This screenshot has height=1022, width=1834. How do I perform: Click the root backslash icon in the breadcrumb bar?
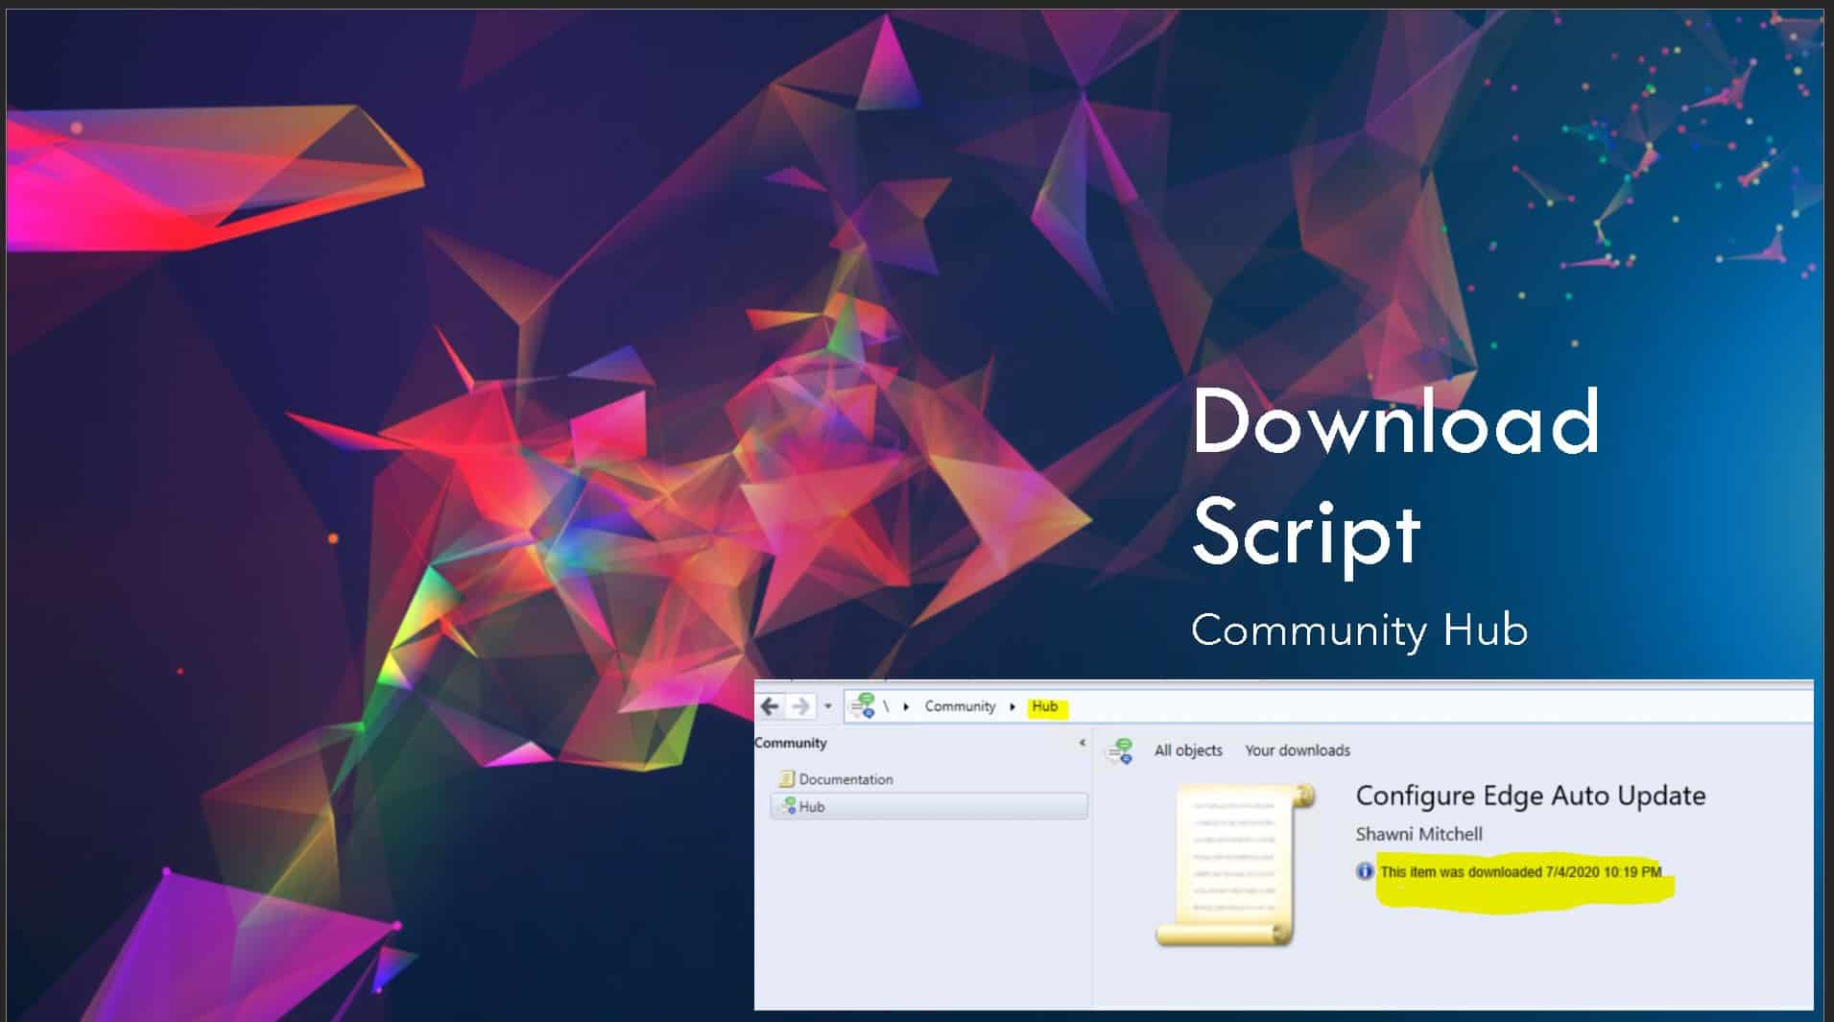[888, 705]
